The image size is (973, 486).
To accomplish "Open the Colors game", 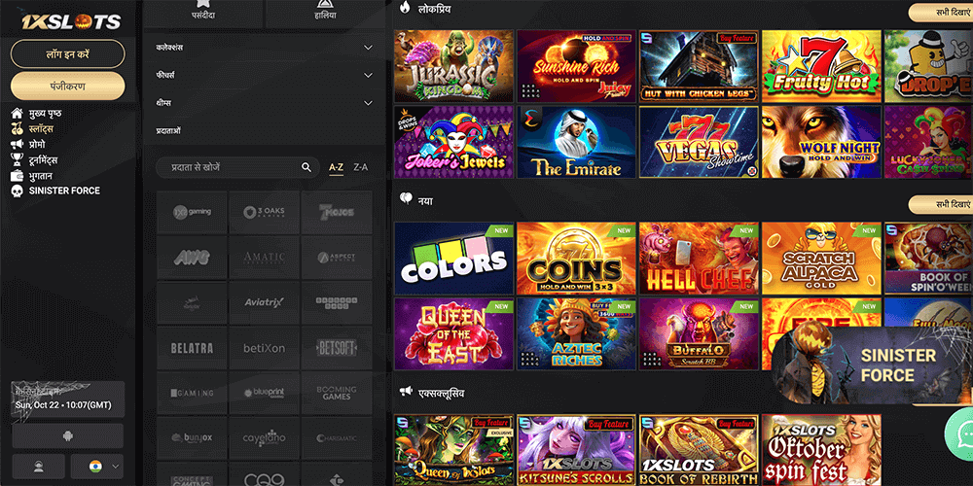I will pos(453,258).
